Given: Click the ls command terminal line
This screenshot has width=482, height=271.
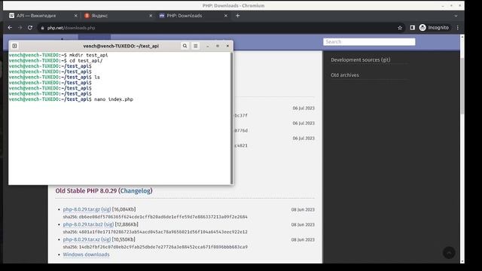Looking at the screenshot, I should point(54,77).
